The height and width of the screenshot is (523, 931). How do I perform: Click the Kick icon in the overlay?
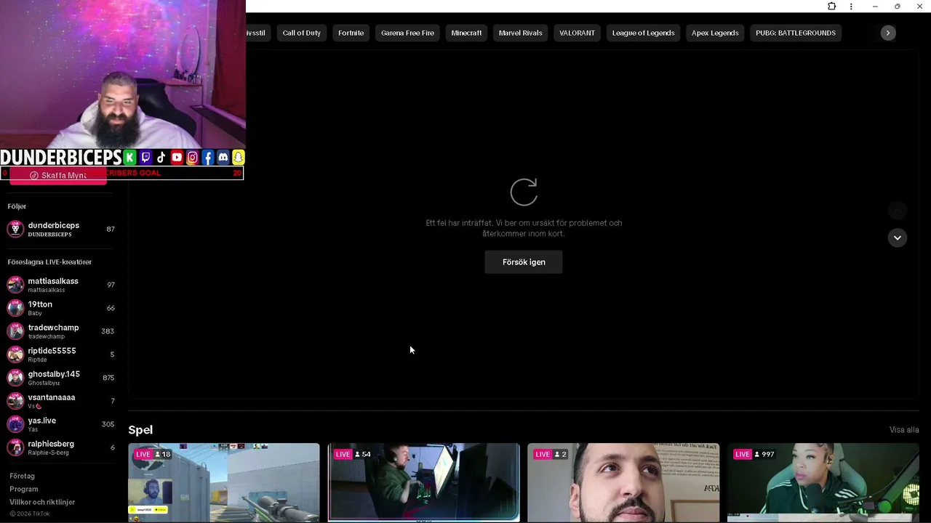point(129,158)
